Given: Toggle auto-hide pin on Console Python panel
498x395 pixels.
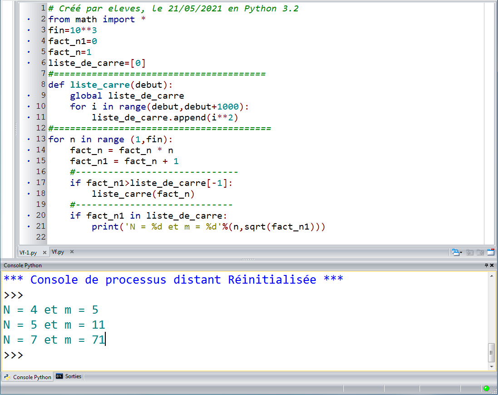Looking at the screenshot, I should coord(486,265).
